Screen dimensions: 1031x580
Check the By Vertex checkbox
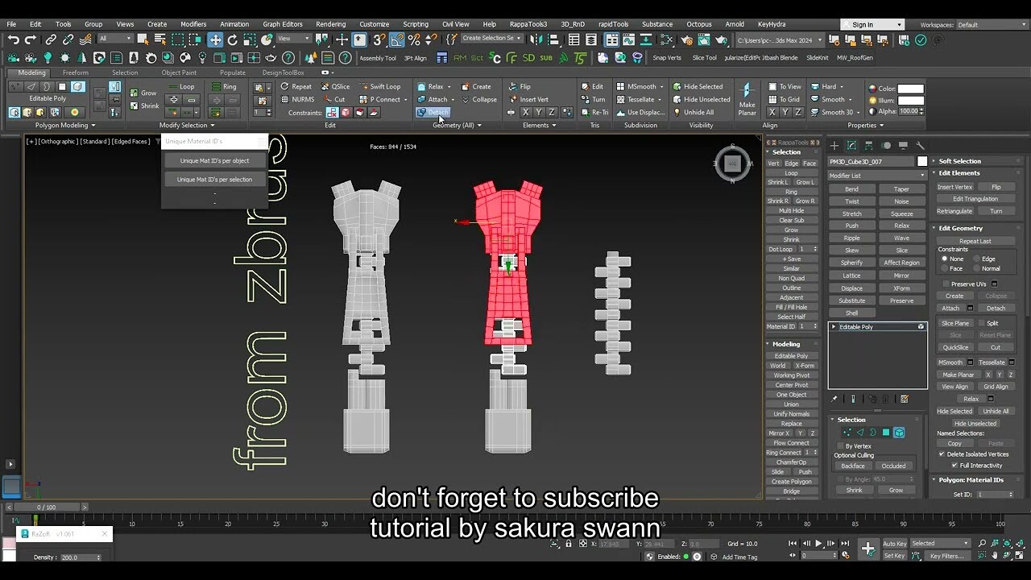coord(840,445)
